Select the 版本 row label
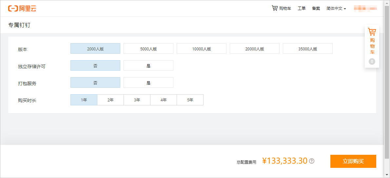Image resolution: width=390 pixels, height=178 pixels. 23,49
